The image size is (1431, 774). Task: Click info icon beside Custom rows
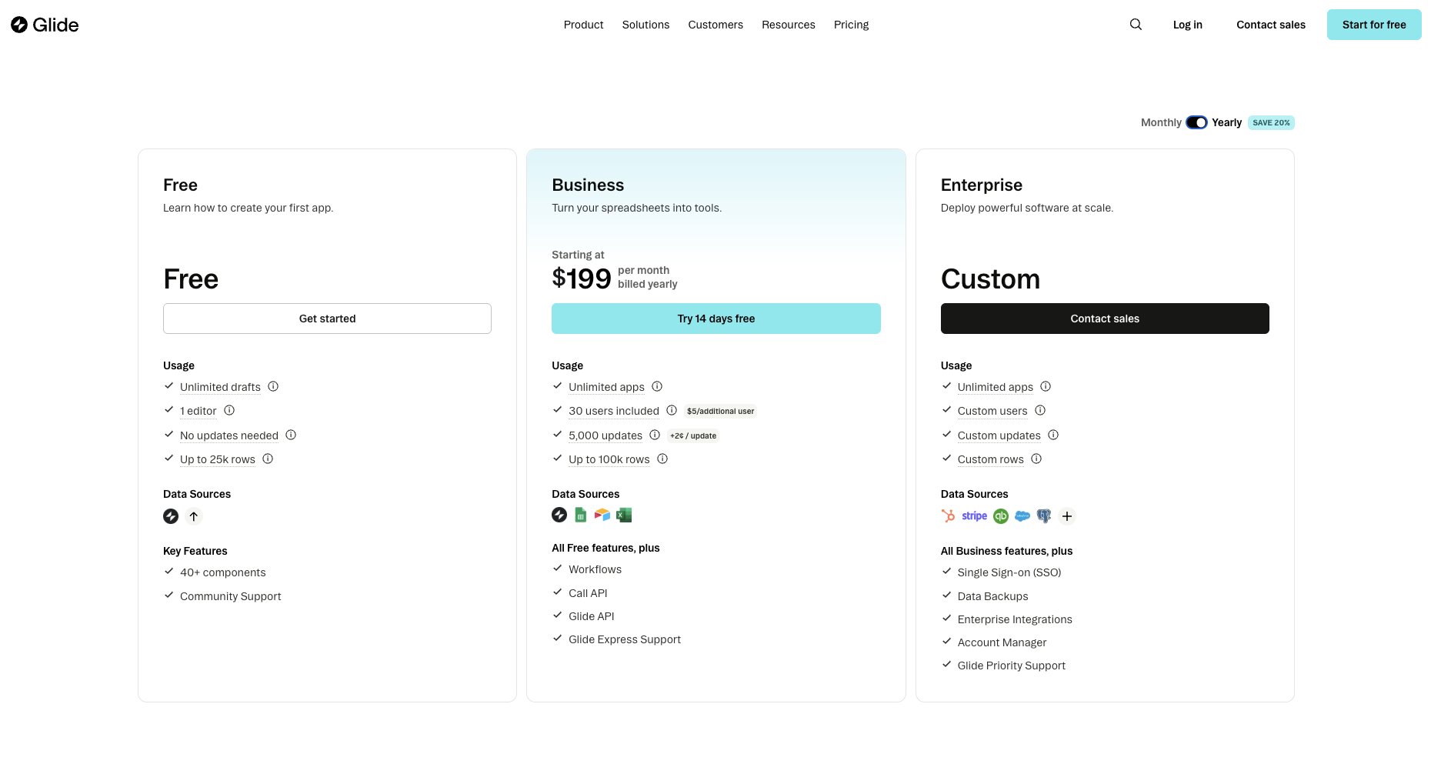coord(1036,459)
